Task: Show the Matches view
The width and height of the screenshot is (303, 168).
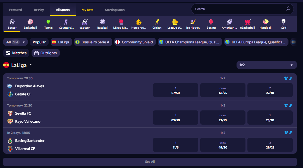Action: coord(16,53)
